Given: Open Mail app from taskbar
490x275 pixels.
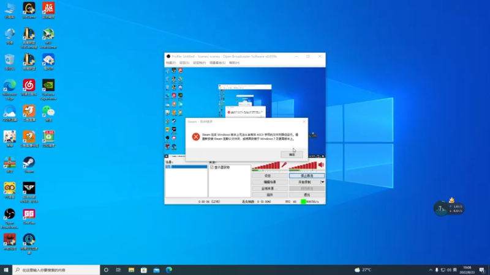Looking at the screenshot, I should [156, 269].
